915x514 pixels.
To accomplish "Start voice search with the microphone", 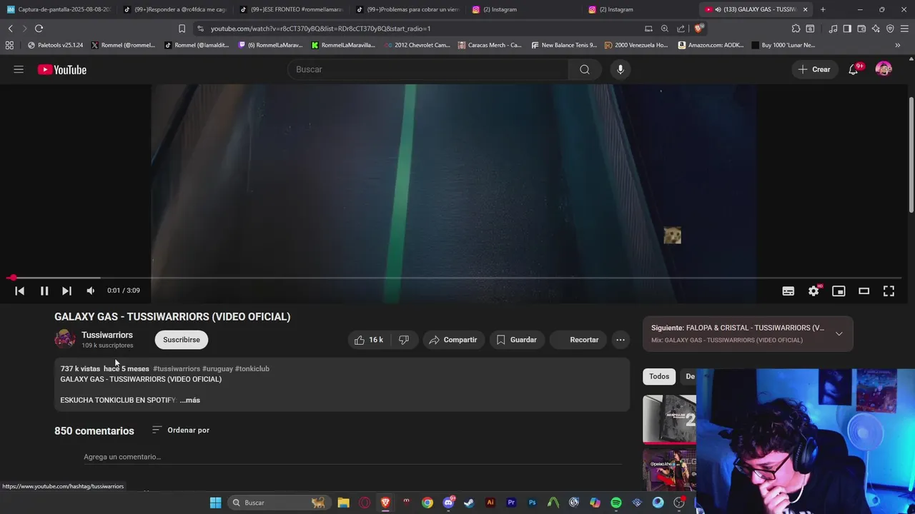I will click(620, 69).
